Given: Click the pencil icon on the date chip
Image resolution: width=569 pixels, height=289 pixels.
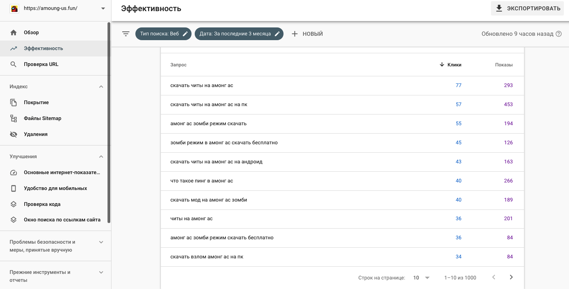Looking at the screenshot, I should 278,34.
